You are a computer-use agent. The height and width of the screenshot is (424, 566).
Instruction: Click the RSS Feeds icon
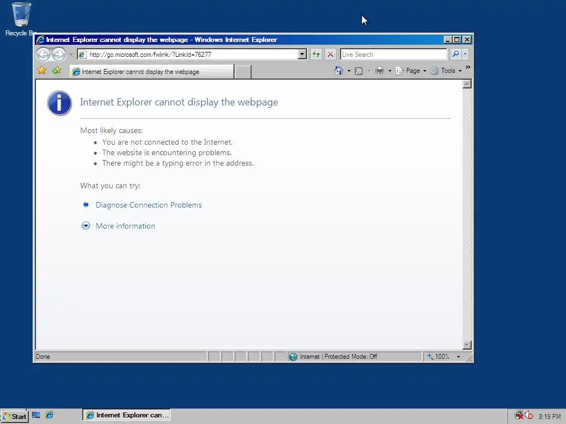click(359, 71)
